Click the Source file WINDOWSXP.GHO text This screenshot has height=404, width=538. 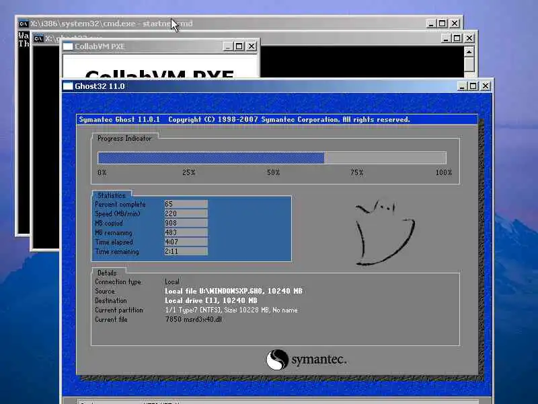pos(233,291)
